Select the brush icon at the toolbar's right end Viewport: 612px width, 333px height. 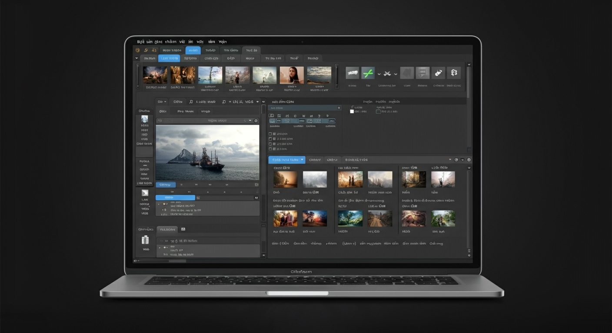pyautogui.click(x=438, y=73)
